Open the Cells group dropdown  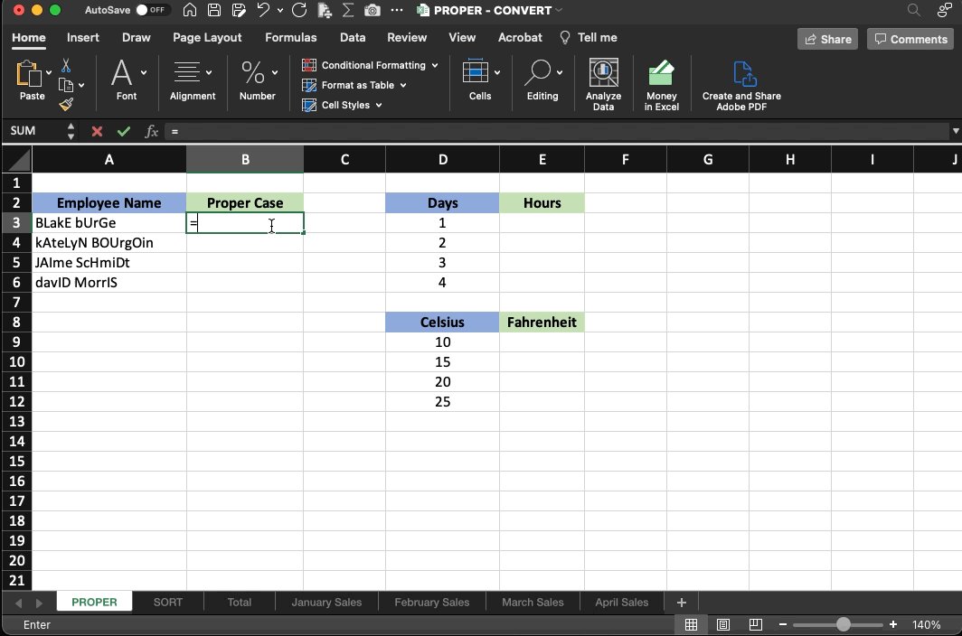(x=497, y=72)
